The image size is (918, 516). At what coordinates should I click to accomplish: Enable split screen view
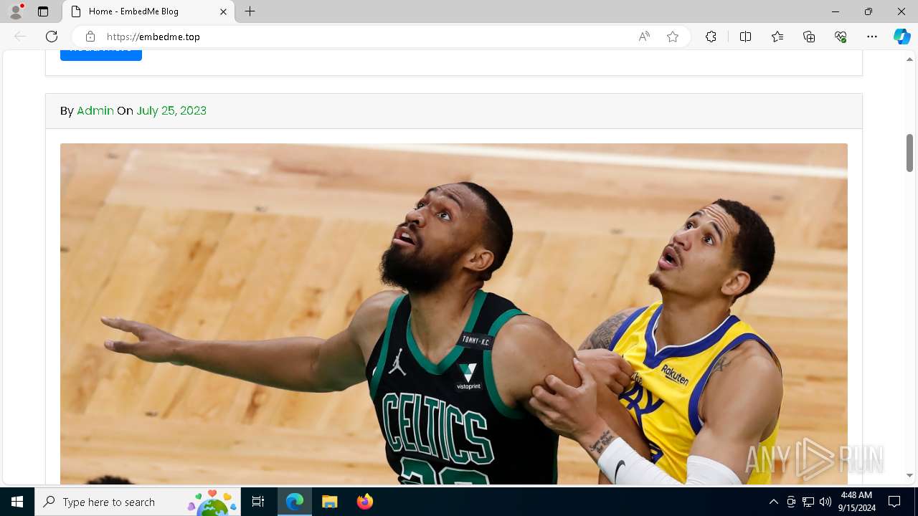click(x=745, y=37)
